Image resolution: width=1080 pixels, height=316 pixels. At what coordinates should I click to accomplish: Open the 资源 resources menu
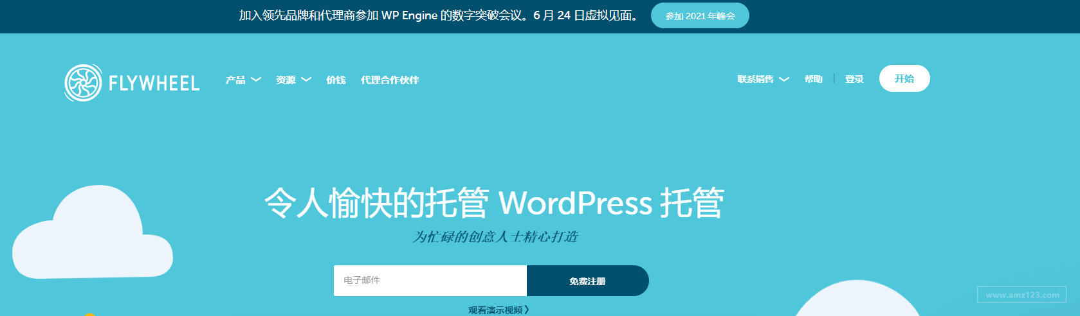click(x=286, y=80)
